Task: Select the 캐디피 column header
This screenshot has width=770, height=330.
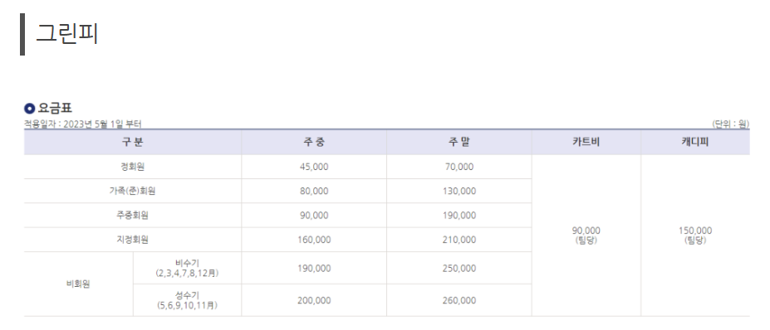Action: pyautogui.click(x=695, y=143)
